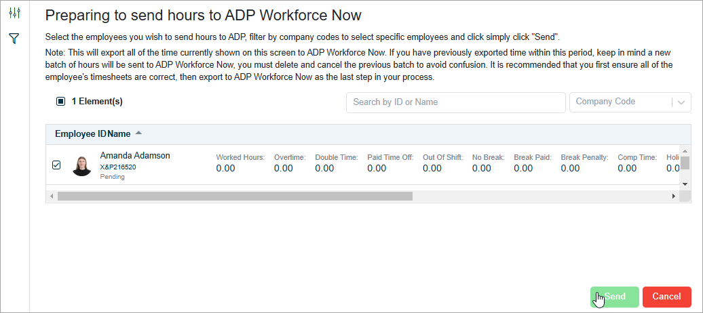This screenshot has width=703, height=313.
Task: Click the Preparing to send hours heading
Action: point(203,16)
